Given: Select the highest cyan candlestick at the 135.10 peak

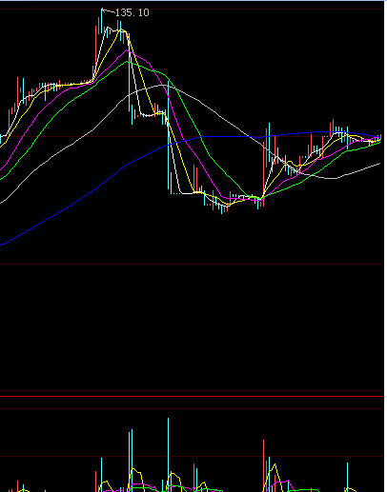Looking at the screenshot, I should point(102,21).
